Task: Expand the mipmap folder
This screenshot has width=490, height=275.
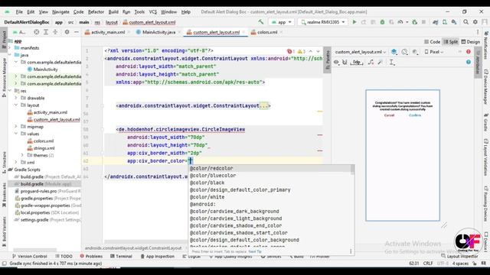Action: click(16, 127)
